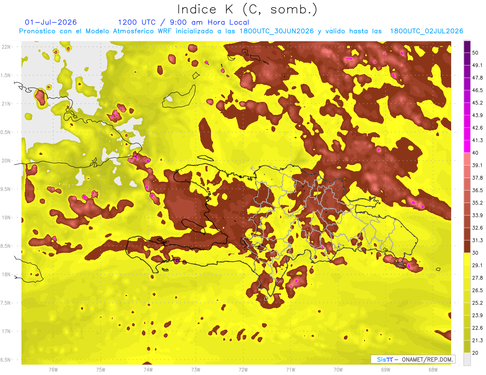Viewport: 486px width, 375px height.
Task: Click the "74W" longitude label
Action: [148, 369]
